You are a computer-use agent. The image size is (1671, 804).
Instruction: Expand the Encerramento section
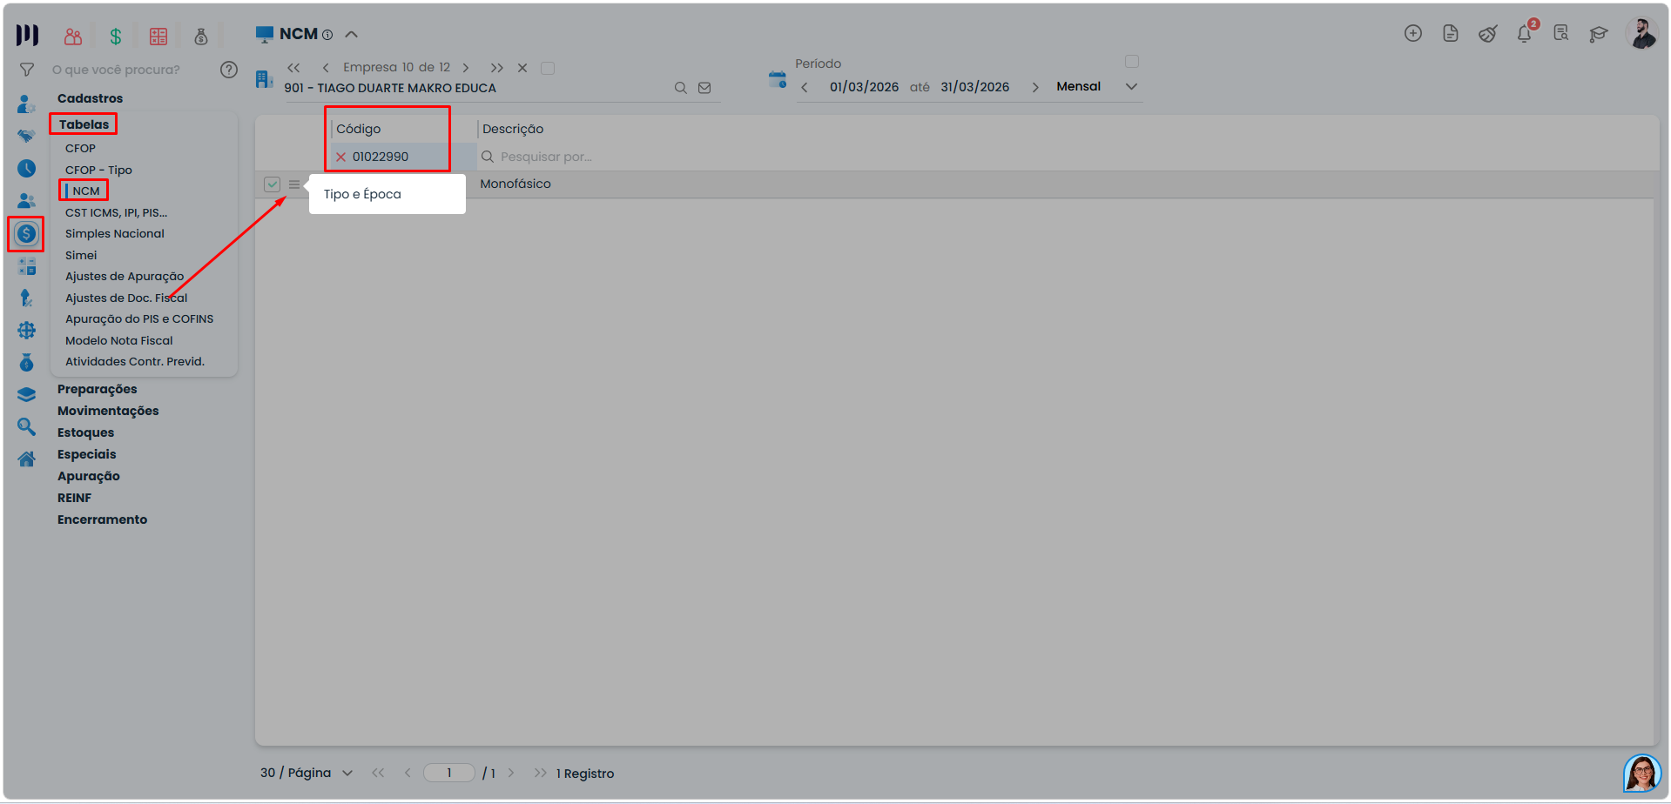tap(103, 519)
